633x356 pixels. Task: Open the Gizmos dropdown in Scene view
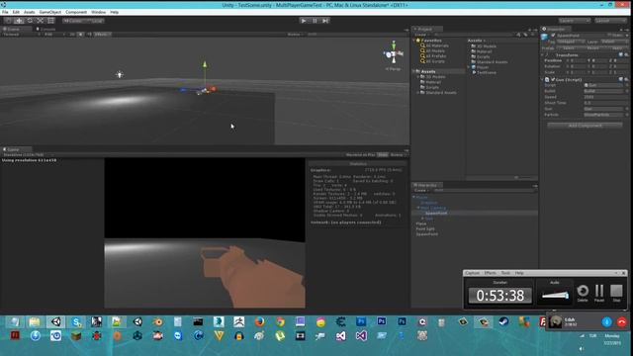click(296, 35)
